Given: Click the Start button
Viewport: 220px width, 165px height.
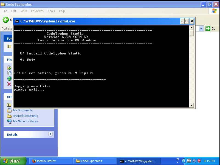Looking at the screenshot, I should [x=13, y=161].
